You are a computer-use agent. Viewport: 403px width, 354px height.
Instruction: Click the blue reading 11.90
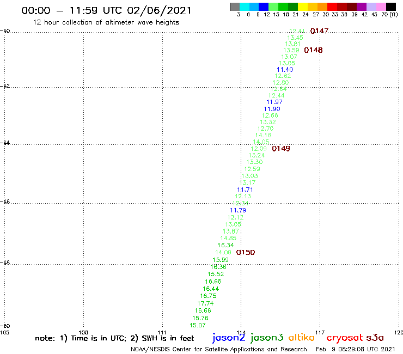click(x=272, y=109)
